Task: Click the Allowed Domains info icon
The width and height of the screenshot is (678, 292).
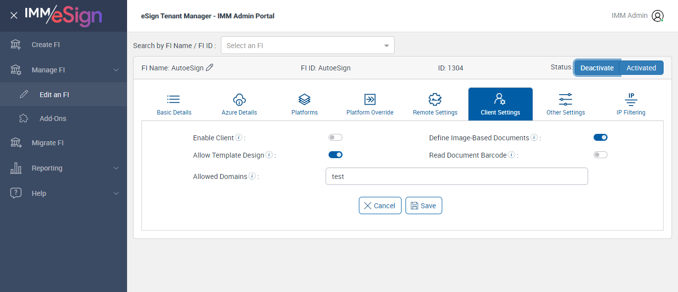Action: 252,176
